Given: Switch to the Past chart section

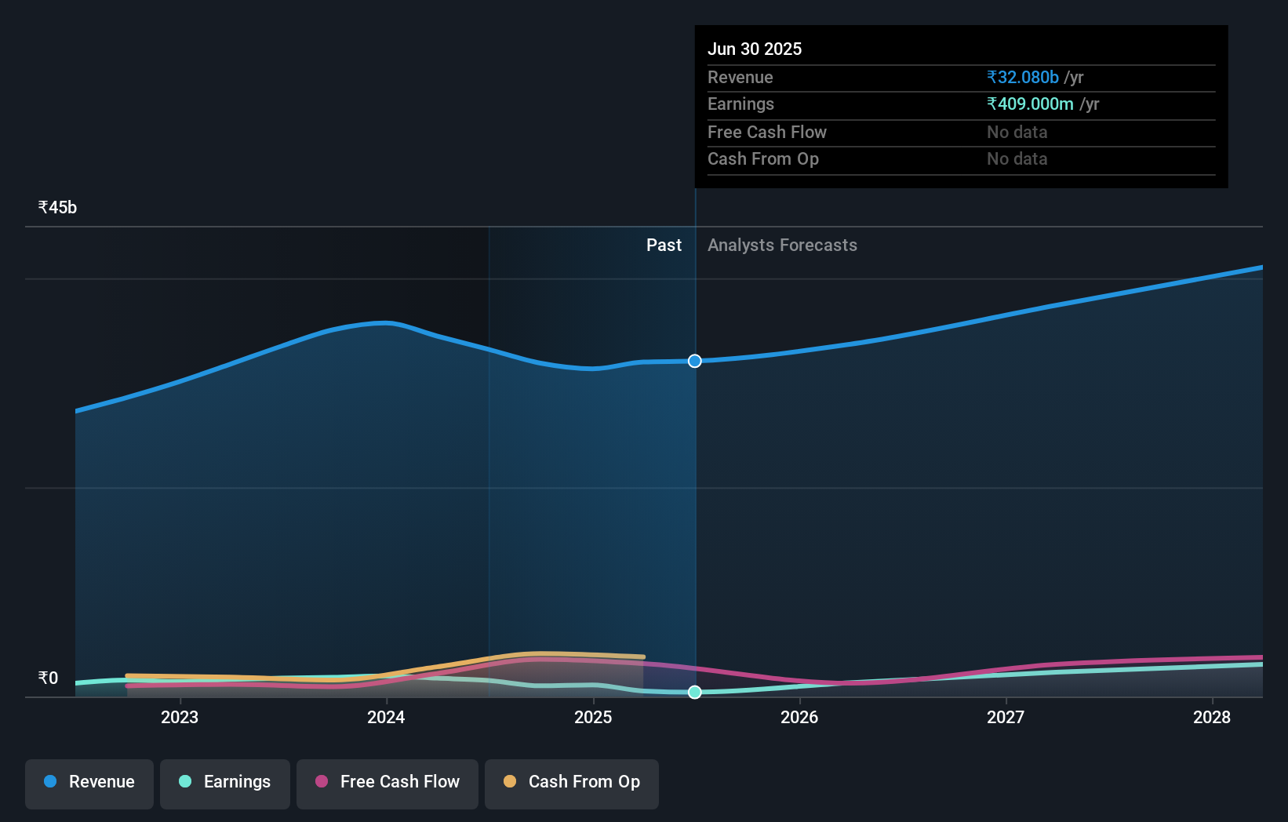Looking at the screenshot, I should tap(664, 245).
